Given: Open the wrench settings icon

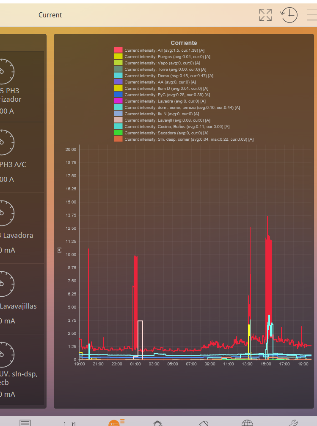Looking at the screenshot, I should point(292,423).
